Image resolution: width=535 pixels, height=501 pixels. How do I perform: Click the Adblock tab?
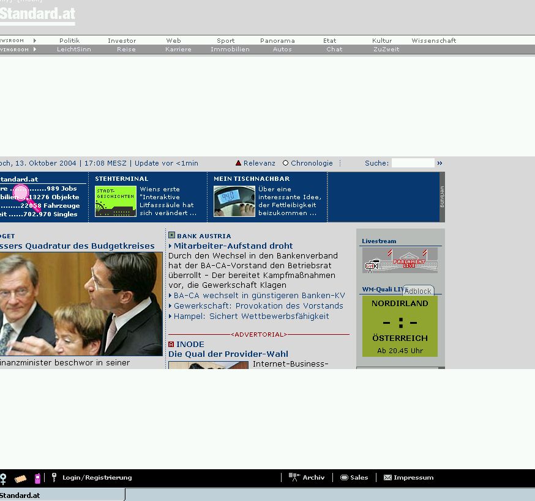click(x=418, y=290)
